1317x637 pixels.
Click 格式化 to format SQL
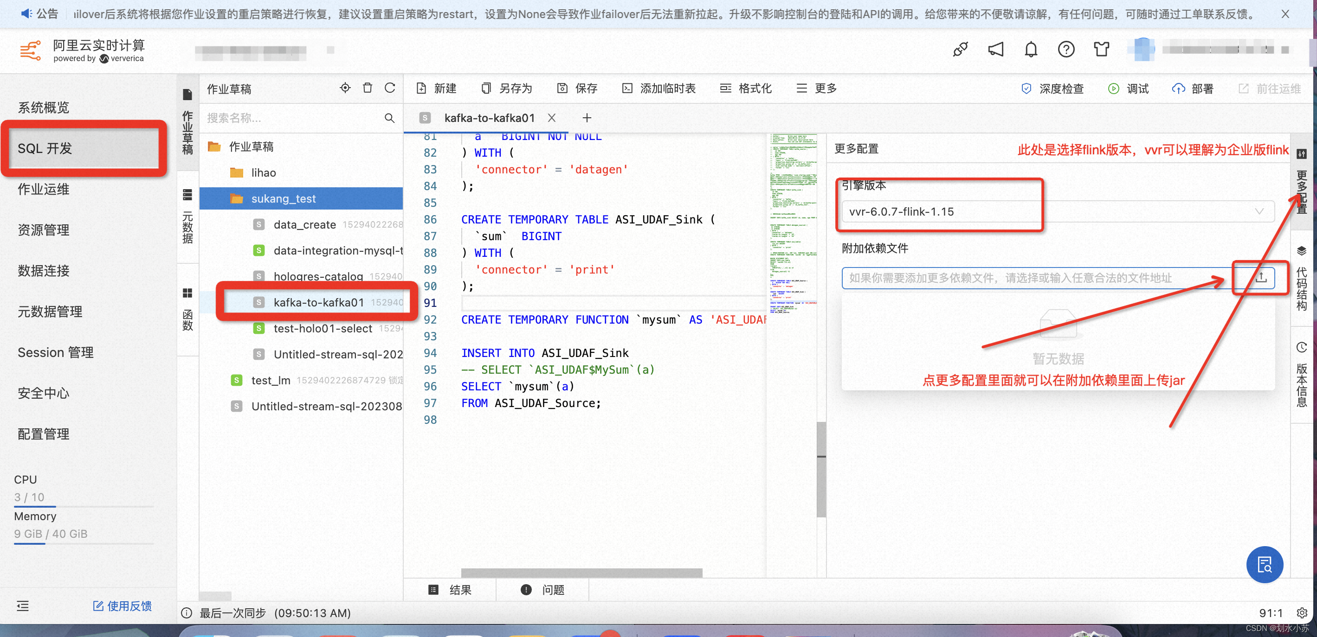[x=746, y=89]
